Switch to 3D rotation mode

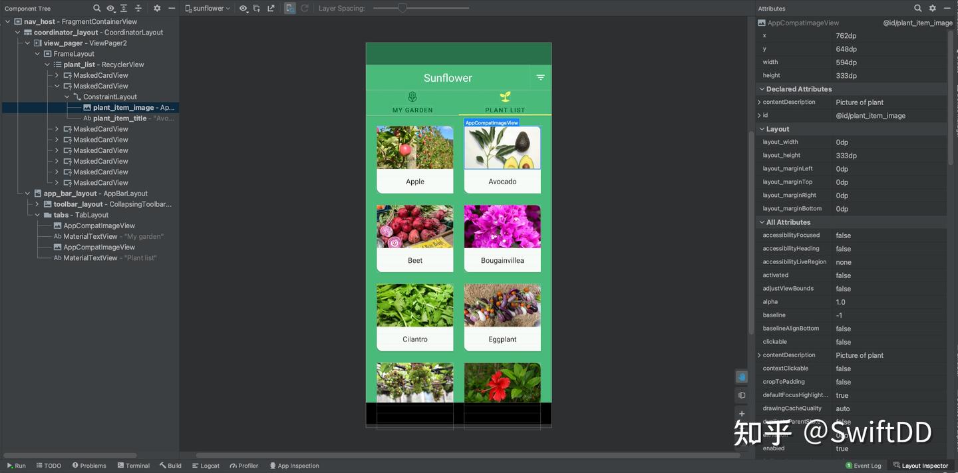click(741, 394)
